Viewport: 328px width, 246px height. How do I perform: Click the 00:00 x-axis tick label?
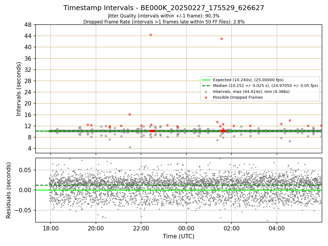[x=186, y=228]
